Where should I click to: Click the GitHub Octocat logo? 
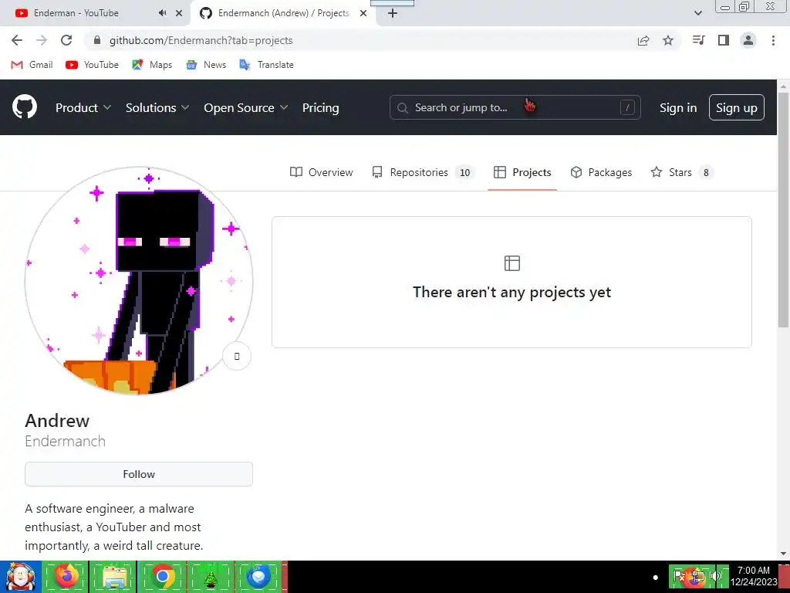pyautogui.click(x=25, y=107)
